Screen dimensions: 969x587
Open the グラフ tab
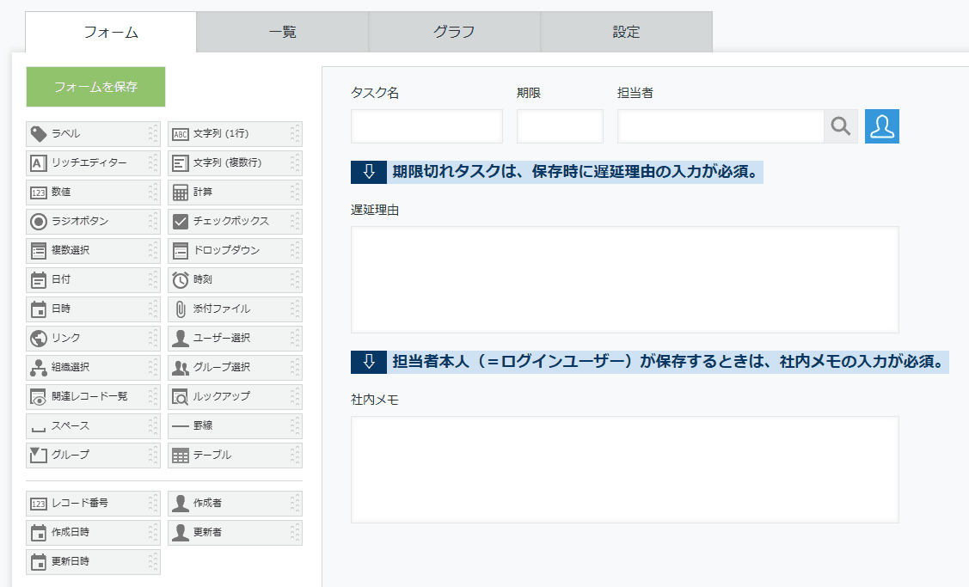coord(454,32)
